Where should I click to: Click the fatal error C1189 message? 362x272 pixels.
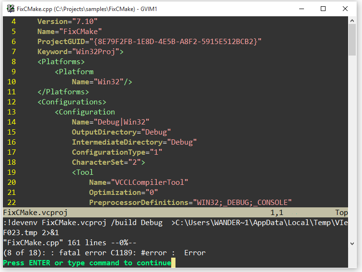pyautogui.click(x=104, y=252)
